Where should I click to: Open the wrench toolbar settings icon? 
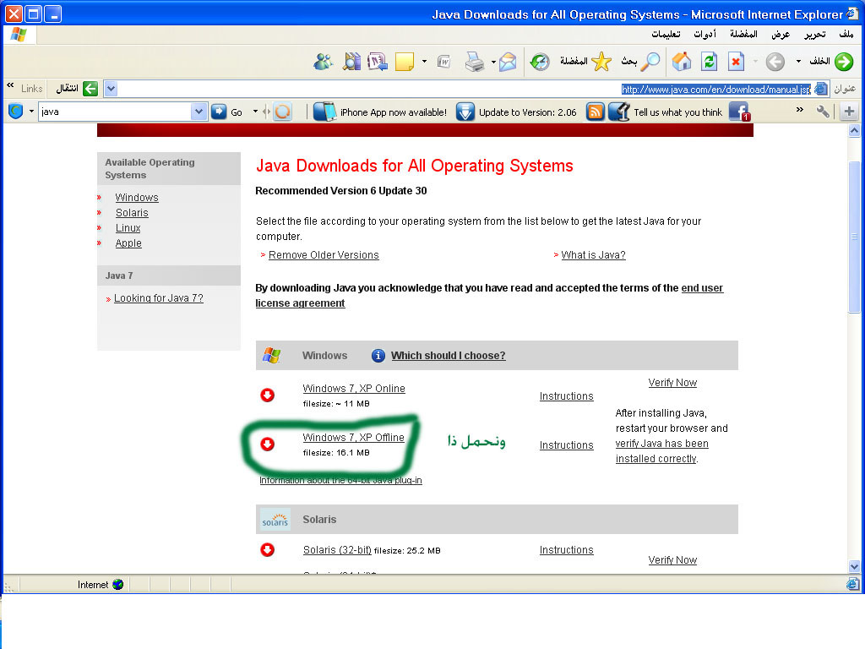click(x=823, y=112)
